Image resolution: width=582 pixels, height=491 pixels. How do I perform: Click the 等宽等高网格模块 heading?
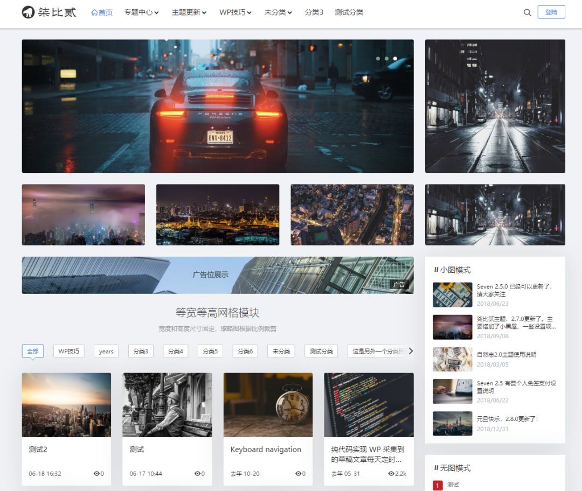point(218,313)
